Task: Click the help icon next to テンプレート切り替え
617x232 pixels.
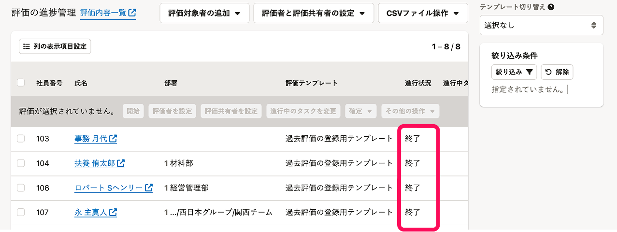Action: tap(551, 7)
